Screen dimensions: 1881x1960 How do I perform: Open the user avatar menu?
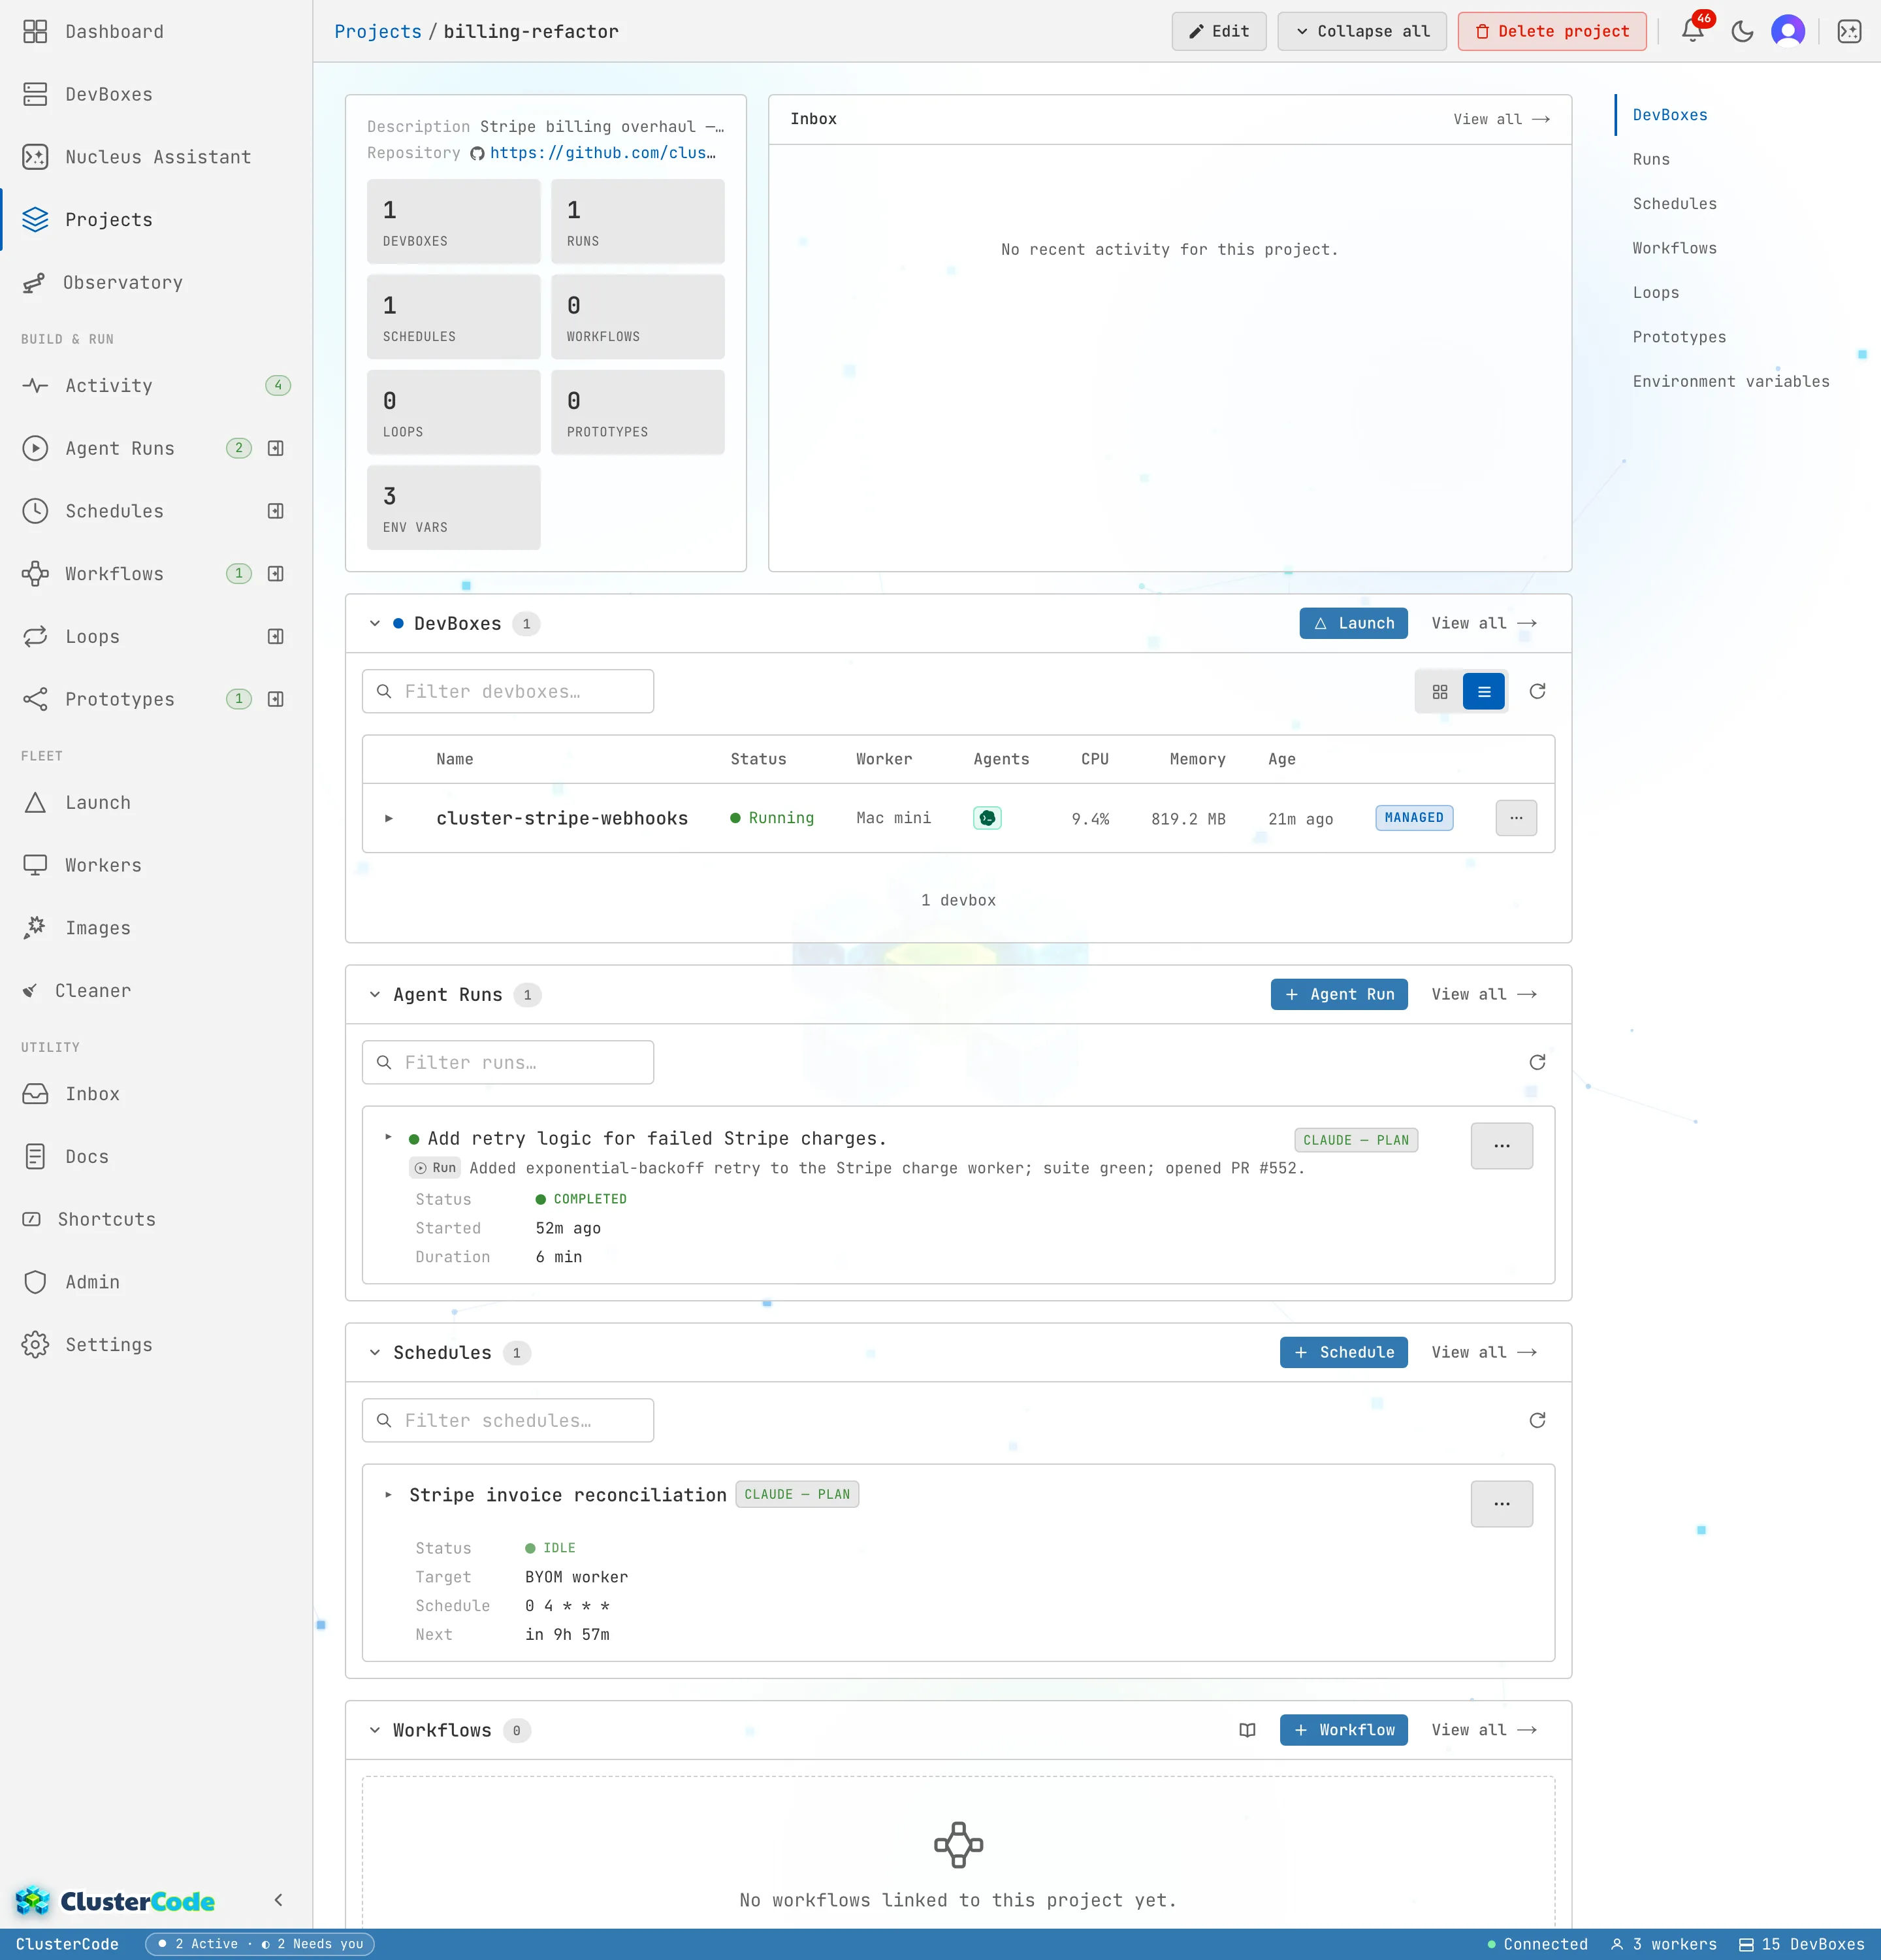[x=1788, y=31]
